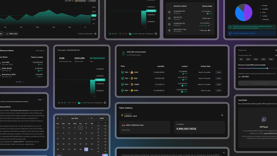Collapse best practices with Hide chevron

43,100
